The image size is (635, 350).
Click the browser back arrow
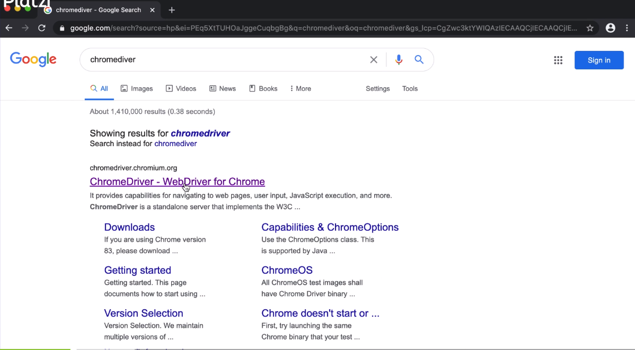(9, 28)
